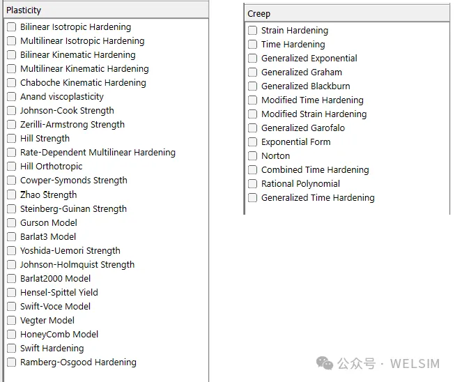
Task: Tick the Chaboche Kinematic Hardening box
Action: pos(12,83)
